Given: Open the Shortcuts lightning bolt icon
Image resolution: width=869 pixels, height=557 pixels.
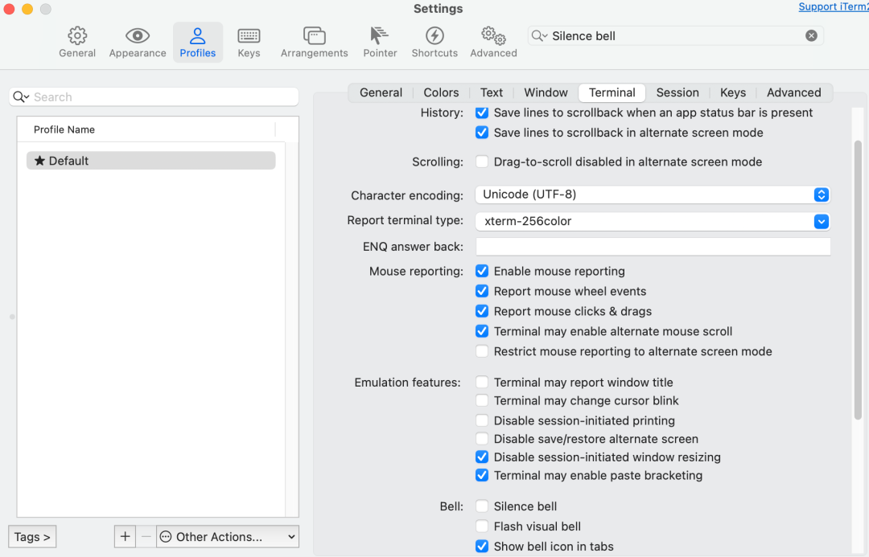Looking at the screenshot, I should click(x=434, y=36).
